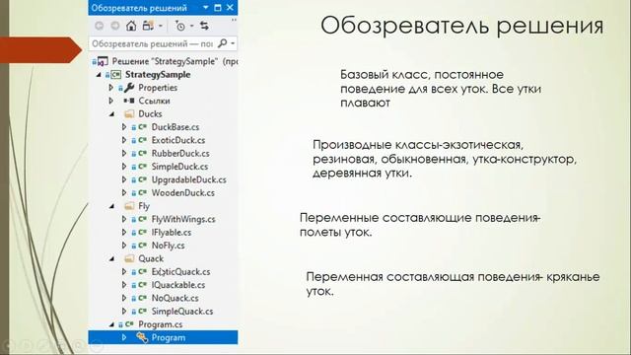Open the panel window position dropdown arrow
Image resolution: width=631 pixels, height=355 pixels.
(x=206, y=8)
